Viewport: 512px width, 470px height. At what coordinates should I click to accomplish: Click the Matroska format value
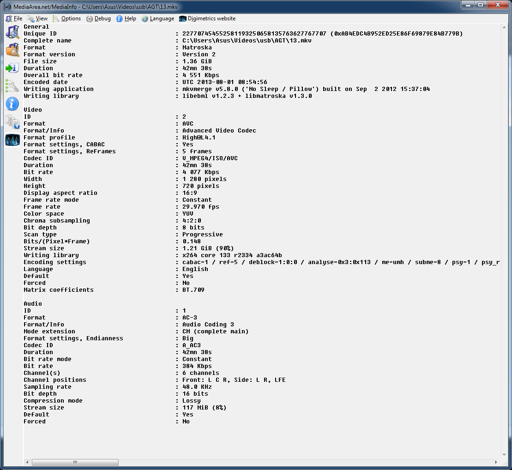pos(197,48)
